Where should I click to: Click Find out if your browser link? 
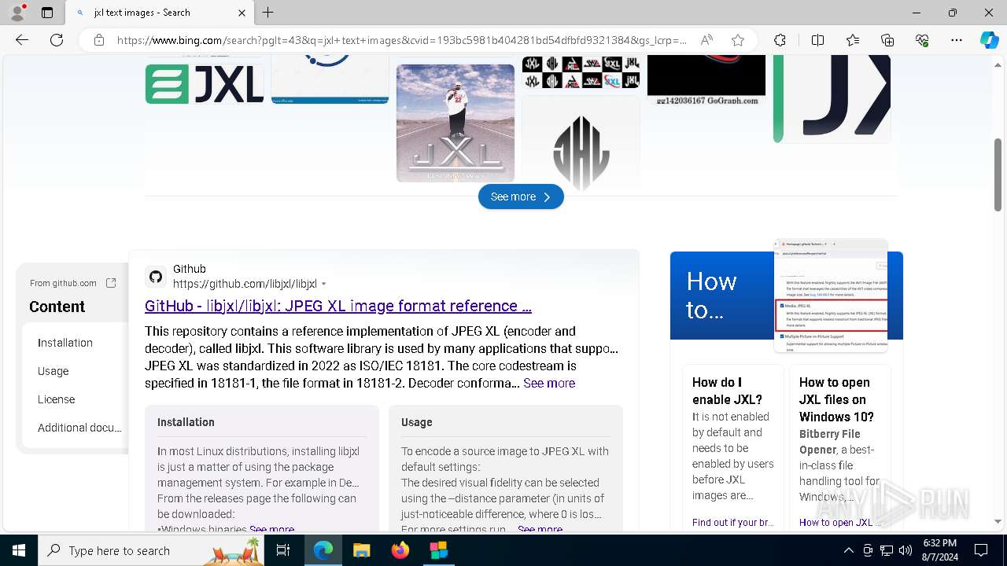732,522
